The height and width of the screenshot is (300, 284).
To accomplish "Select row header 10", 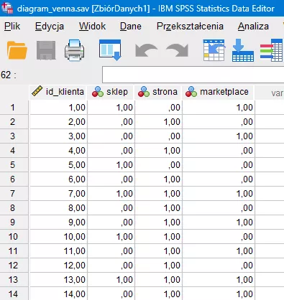I will click(x=14, y=237).
